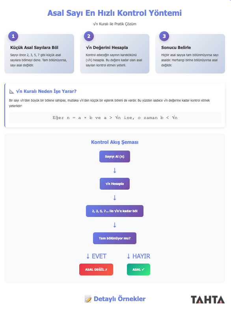Open the Sonucu Belirle card
Image resolution: width=231 pixels, height=309 pixels.
coord(190,54)
